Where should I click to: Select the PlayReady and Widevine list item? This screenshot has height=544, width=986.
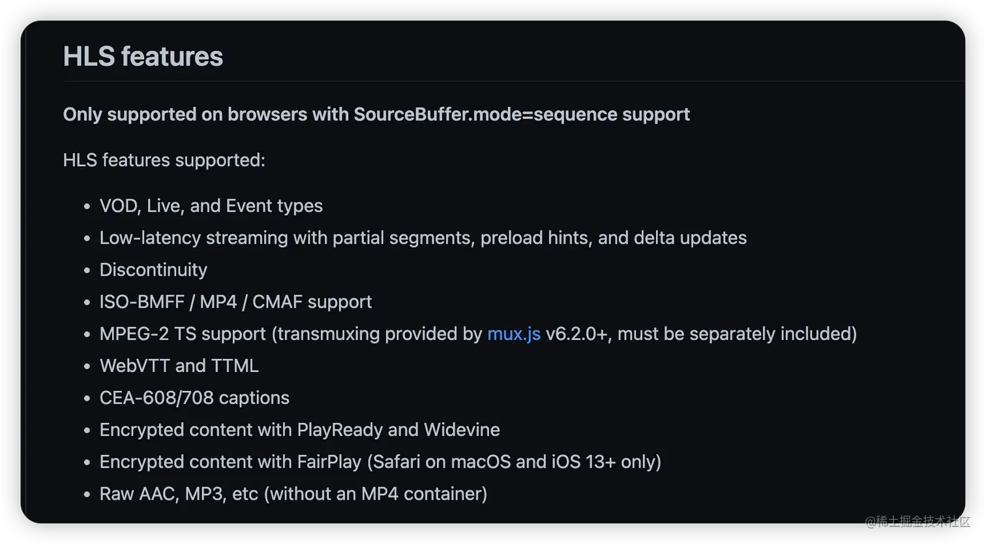click(299, 429)
